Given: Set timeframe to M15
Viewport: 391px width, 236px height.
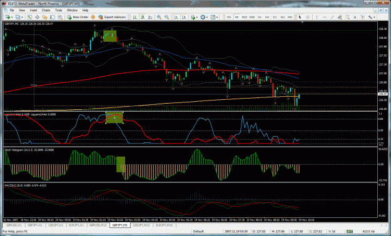Looking at the screenshot, I should (245, 17).
